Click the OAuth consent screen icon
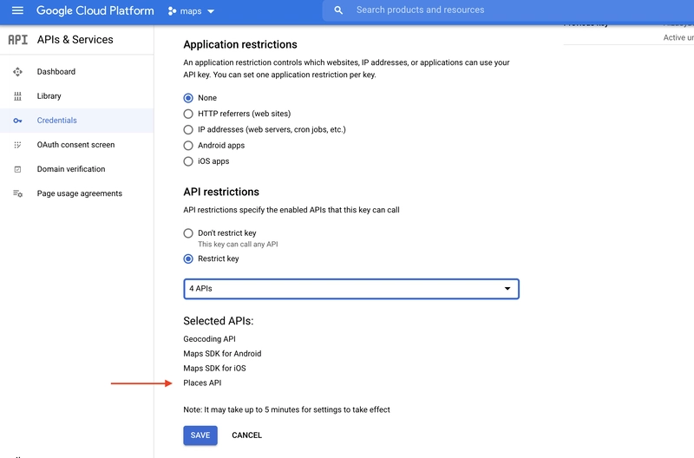Screen dimensions: 694x458 point(17,145)
